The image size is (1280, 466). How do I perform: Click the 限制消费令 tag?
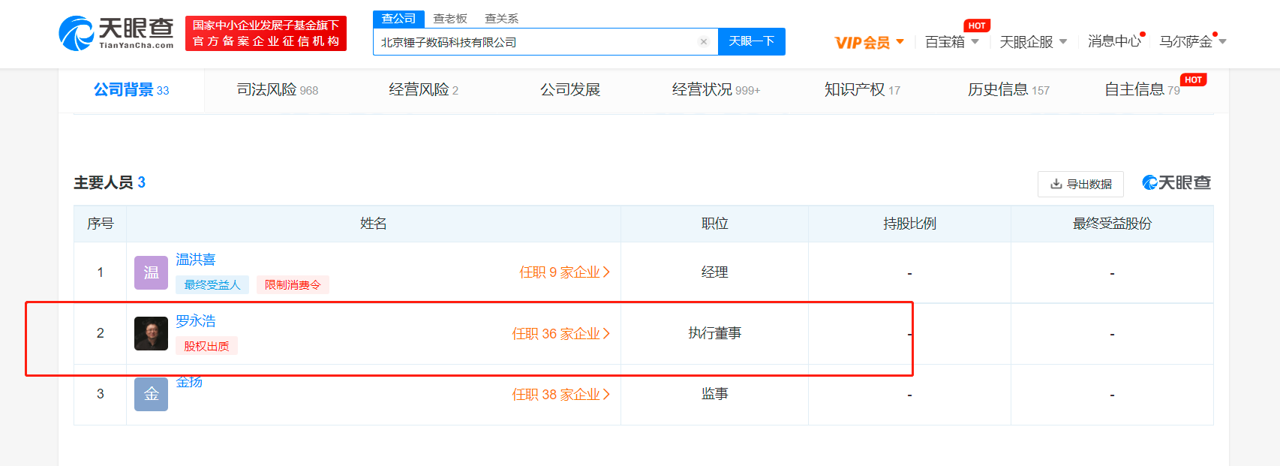click(293, 285)
